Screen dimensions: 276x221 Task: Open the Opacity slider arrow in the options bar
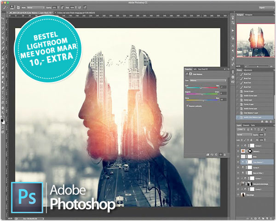pos(58,8)
